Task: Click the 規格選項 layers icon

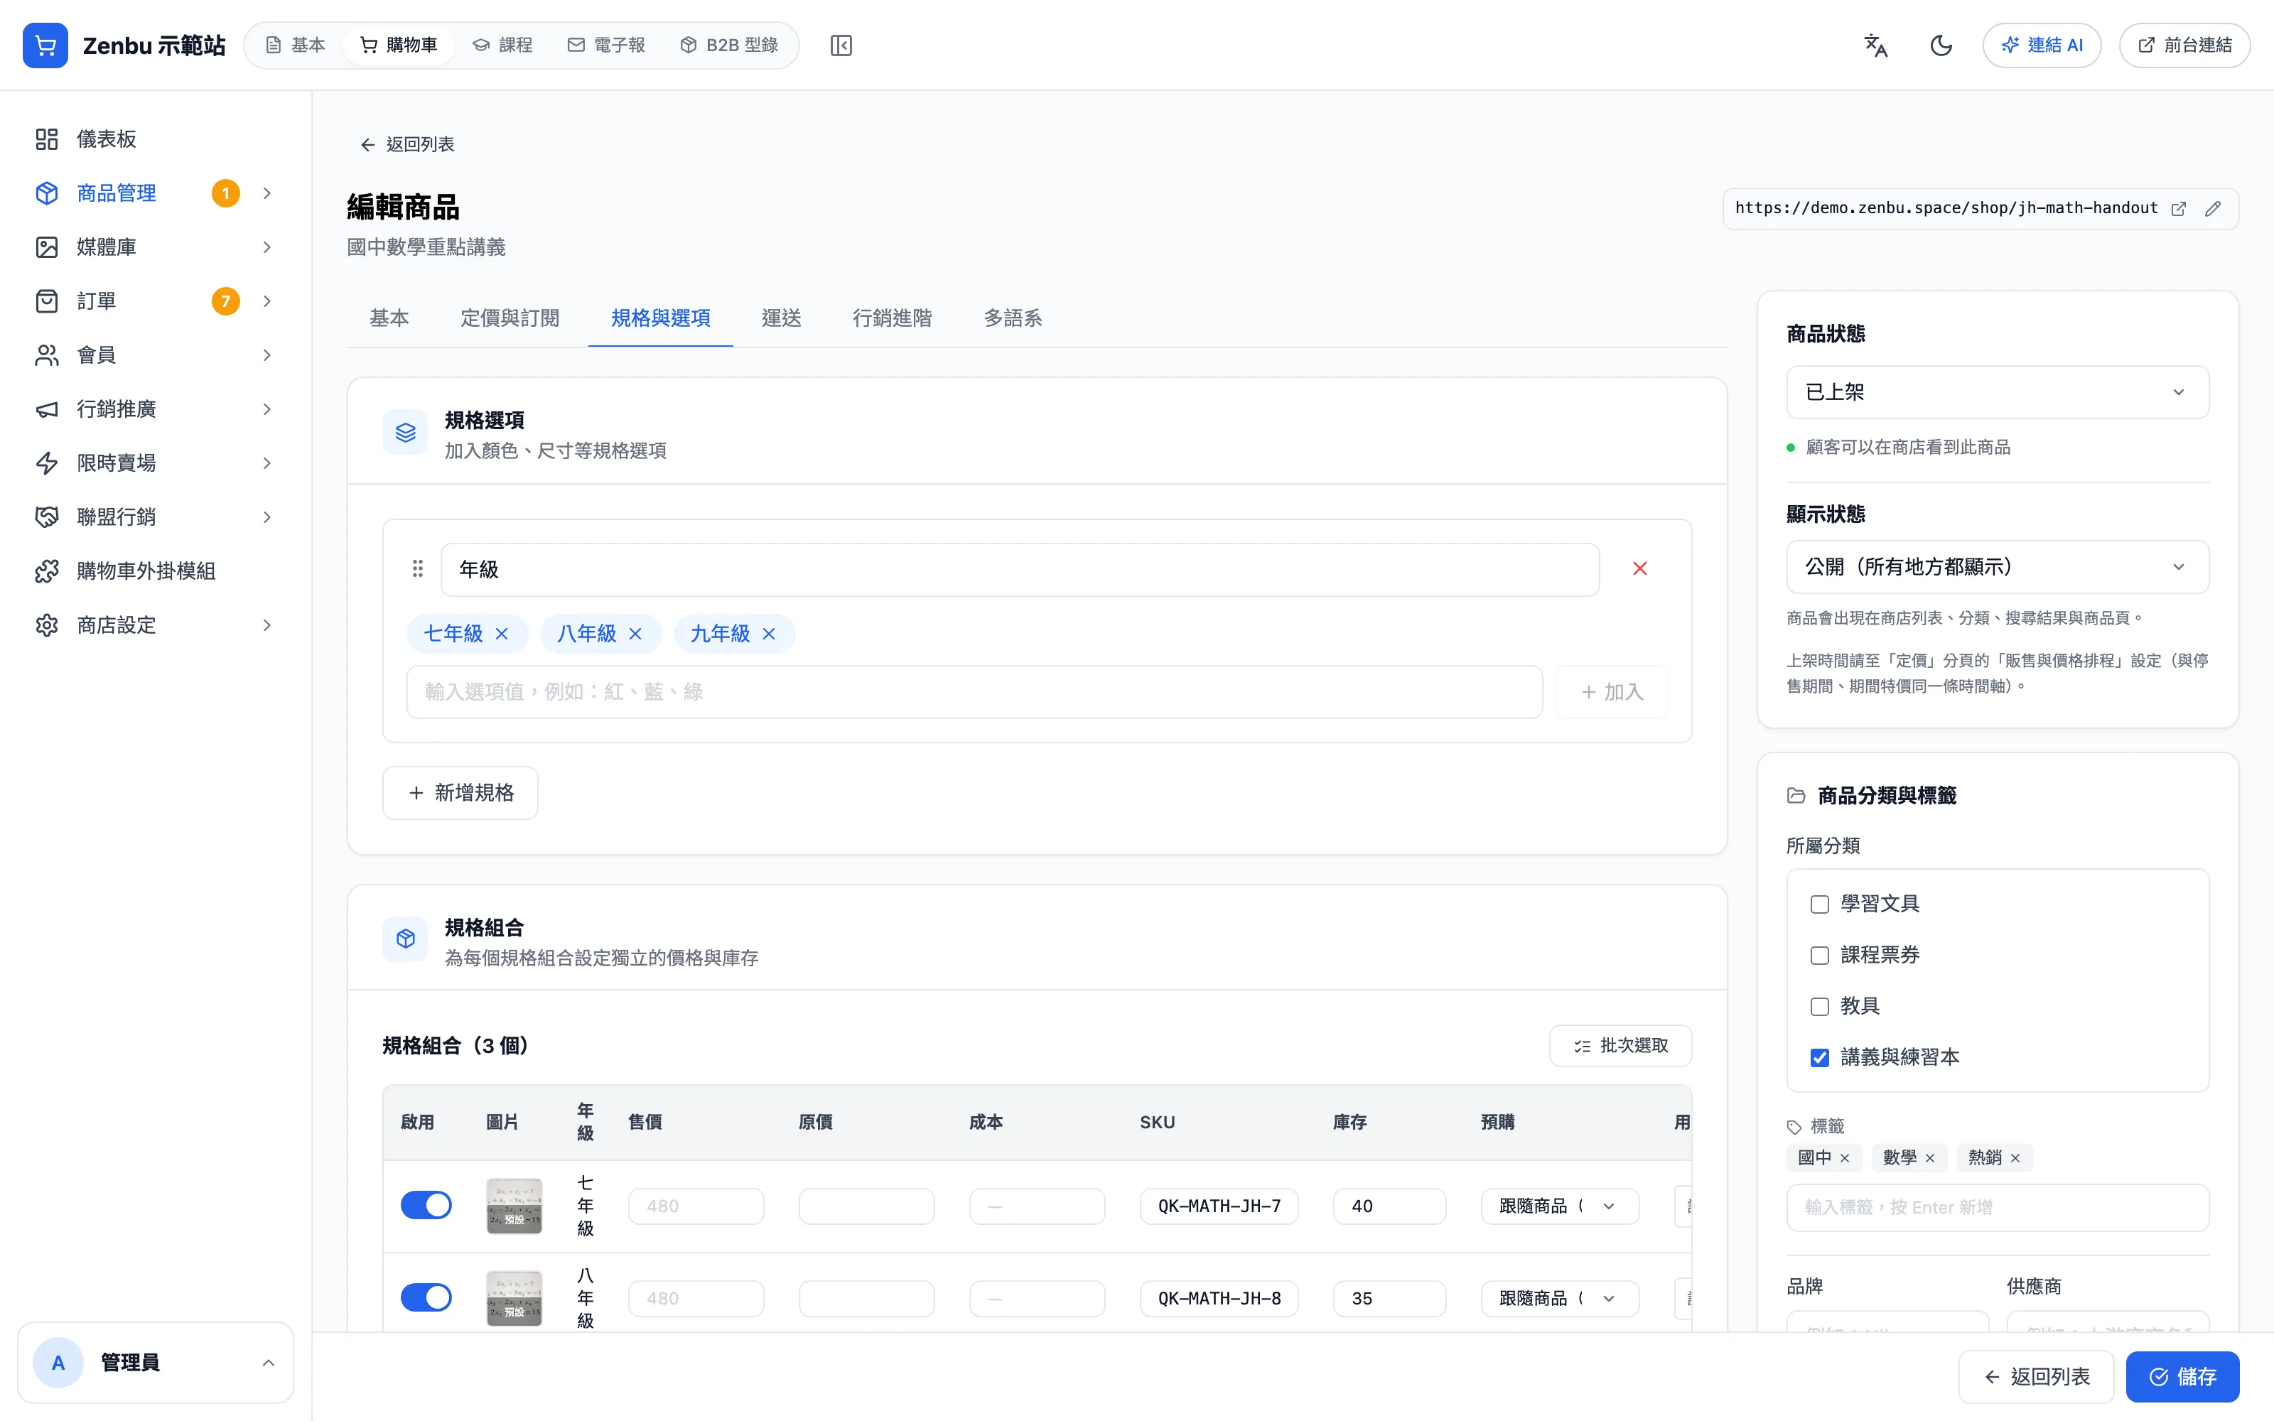Action: click(x=405, y=432)
